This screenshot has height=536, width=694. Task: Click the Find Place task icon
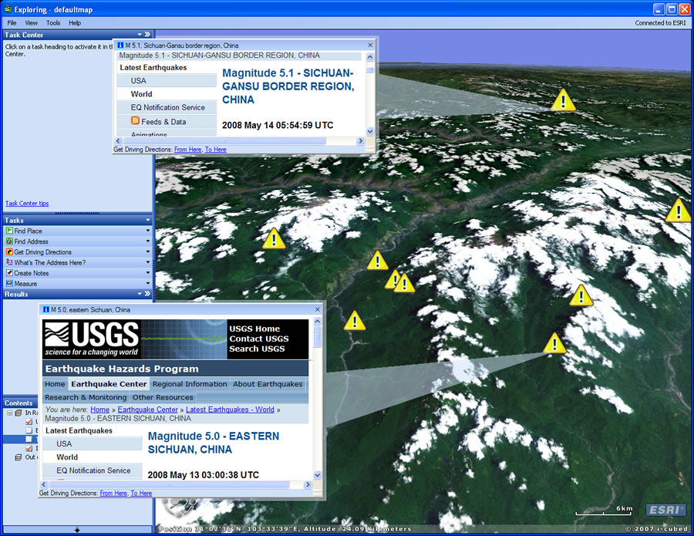[x=9, y=231]
